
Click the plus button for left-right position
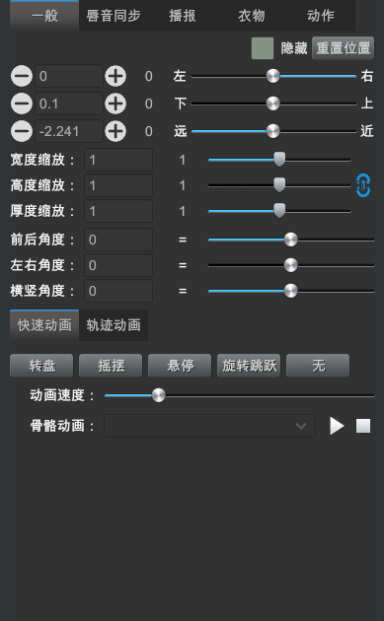(115, 76)
